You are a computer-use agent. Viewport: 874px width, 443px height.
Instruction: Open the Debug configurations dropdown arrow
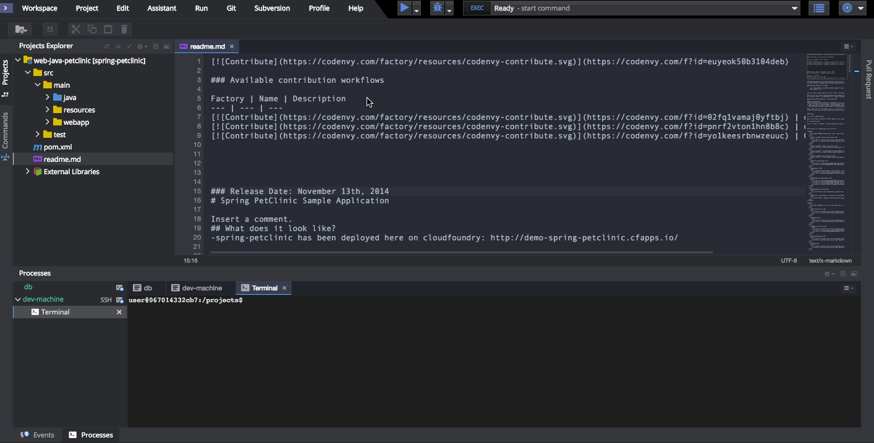tap(449, 11)
